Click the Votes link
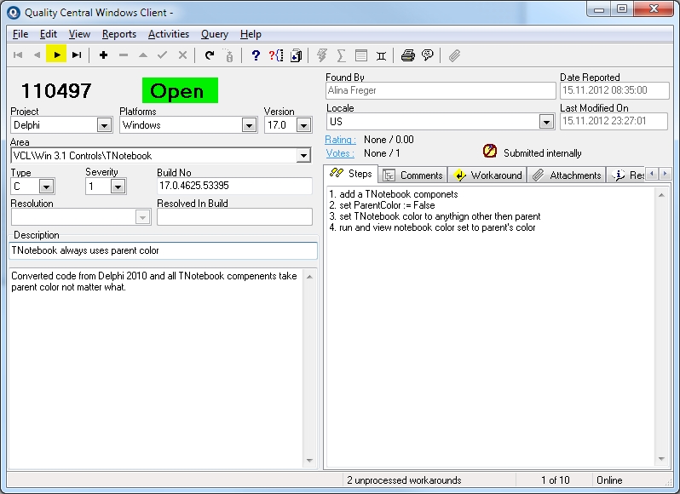This screenshot has width=680, height=494. click(x=340, y=153)
